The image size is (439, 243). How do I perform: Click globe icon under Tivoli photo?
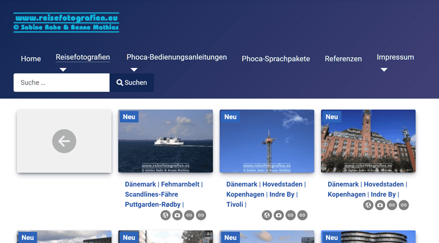point(267,216)
